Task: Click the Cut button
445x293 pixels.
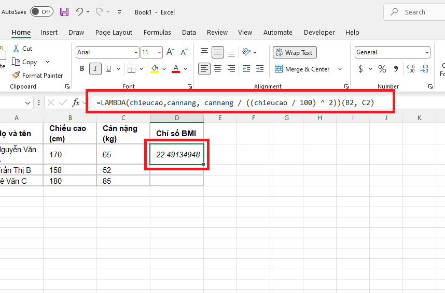Action: [x=23, y=49]
